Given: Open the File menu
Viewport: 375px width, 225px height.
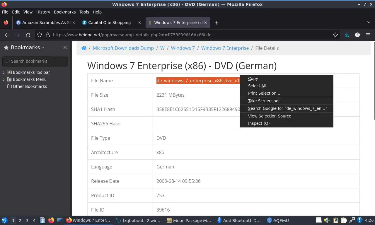Looking at the screenshot, I should tap(5, 12).
